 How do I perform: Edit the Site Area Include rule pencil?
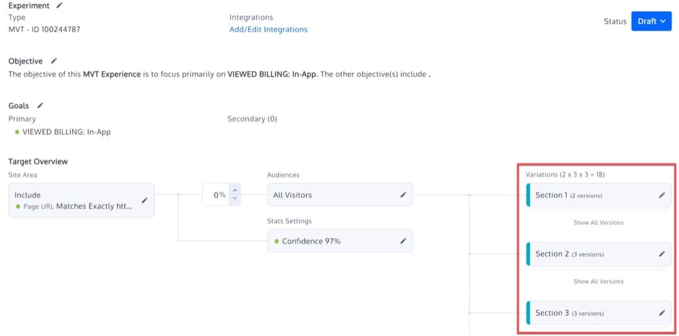[x=144, y=200]
